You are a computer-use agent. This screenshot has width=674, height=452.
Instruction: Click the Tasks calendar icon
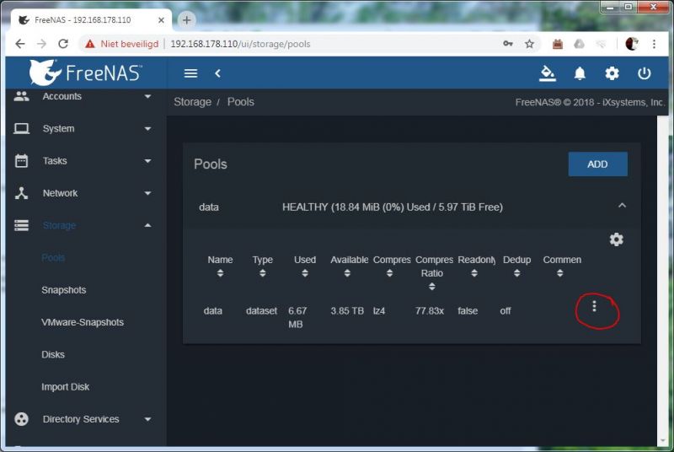point(22,161)
